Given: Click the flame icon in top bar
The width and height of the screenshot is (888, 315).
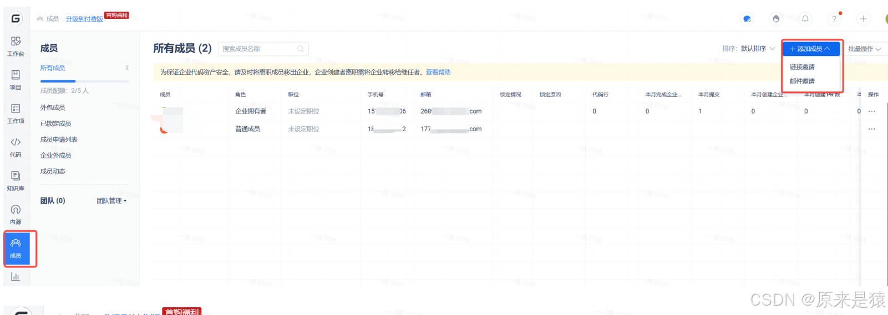Looking at the screenshot, I should coord(776,19).
